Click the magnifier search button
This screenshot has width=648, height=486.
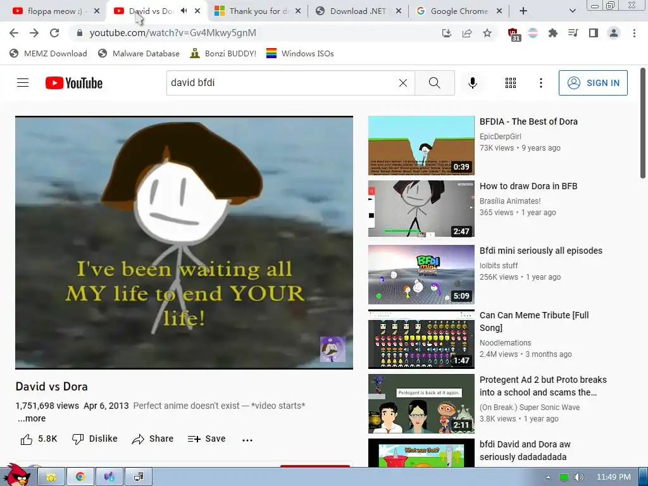click(x=434, y=83)
